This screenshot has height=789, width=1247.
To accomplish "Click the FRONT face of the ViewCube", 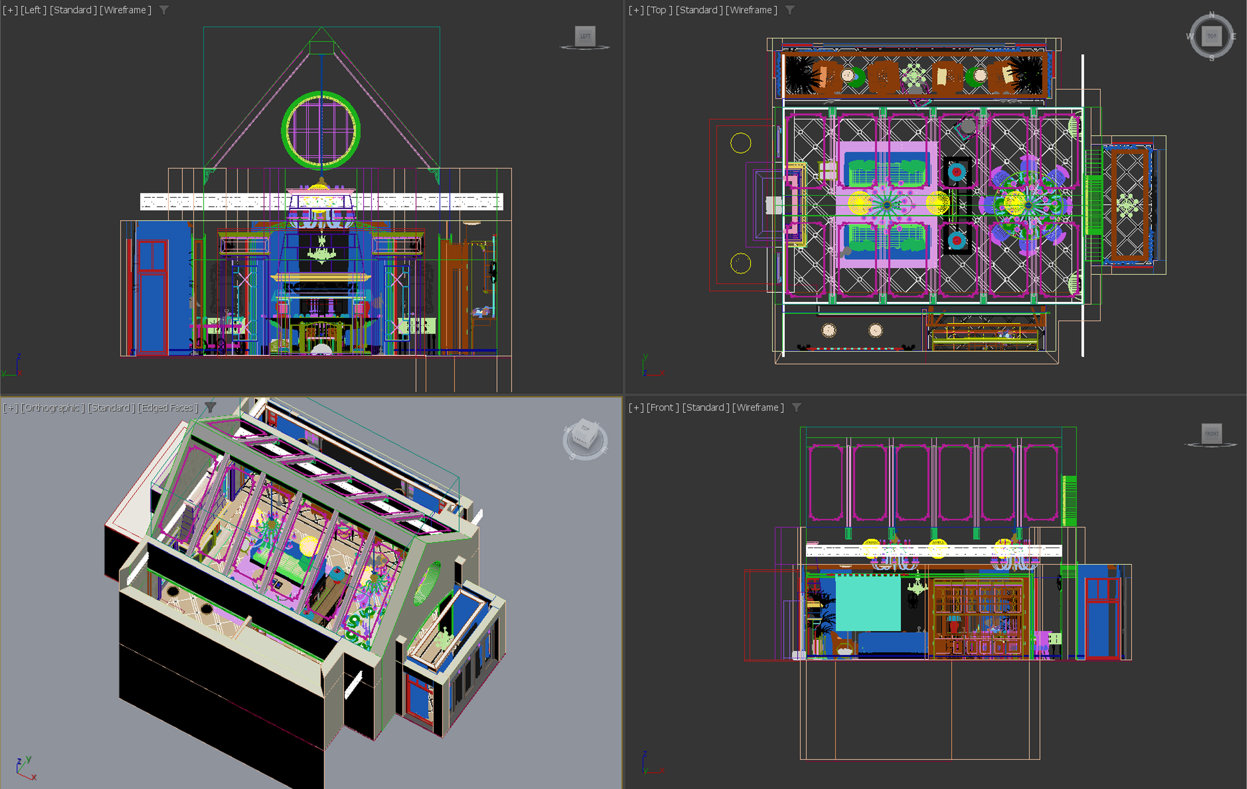I will tap(1212, 433).
